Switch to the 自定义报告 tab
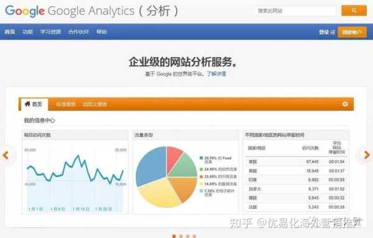373x238 pixels. pos(94,104)
